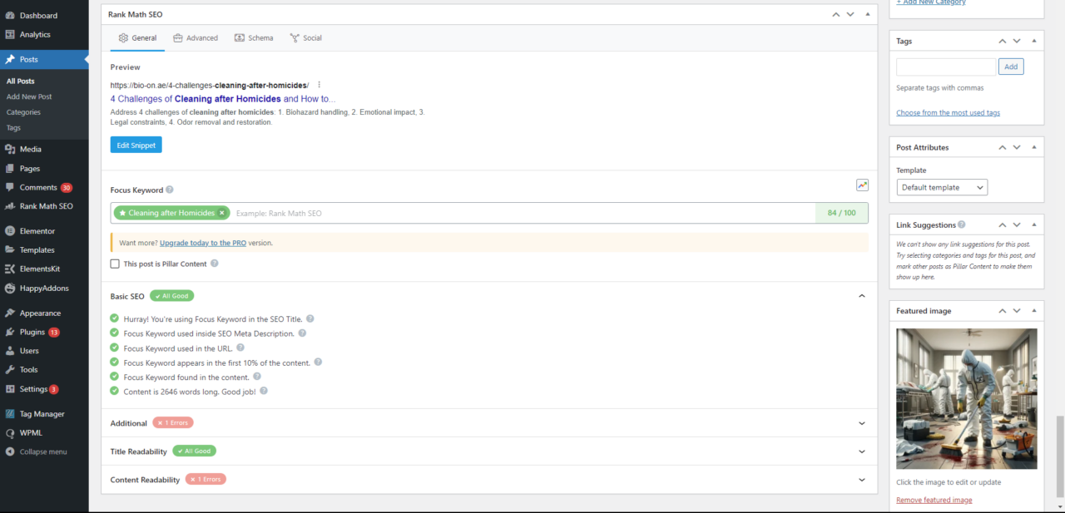The width and height of the screenshot is (1065, 513).
Task: Switch to the Schema tab
Action: [254, 38]
